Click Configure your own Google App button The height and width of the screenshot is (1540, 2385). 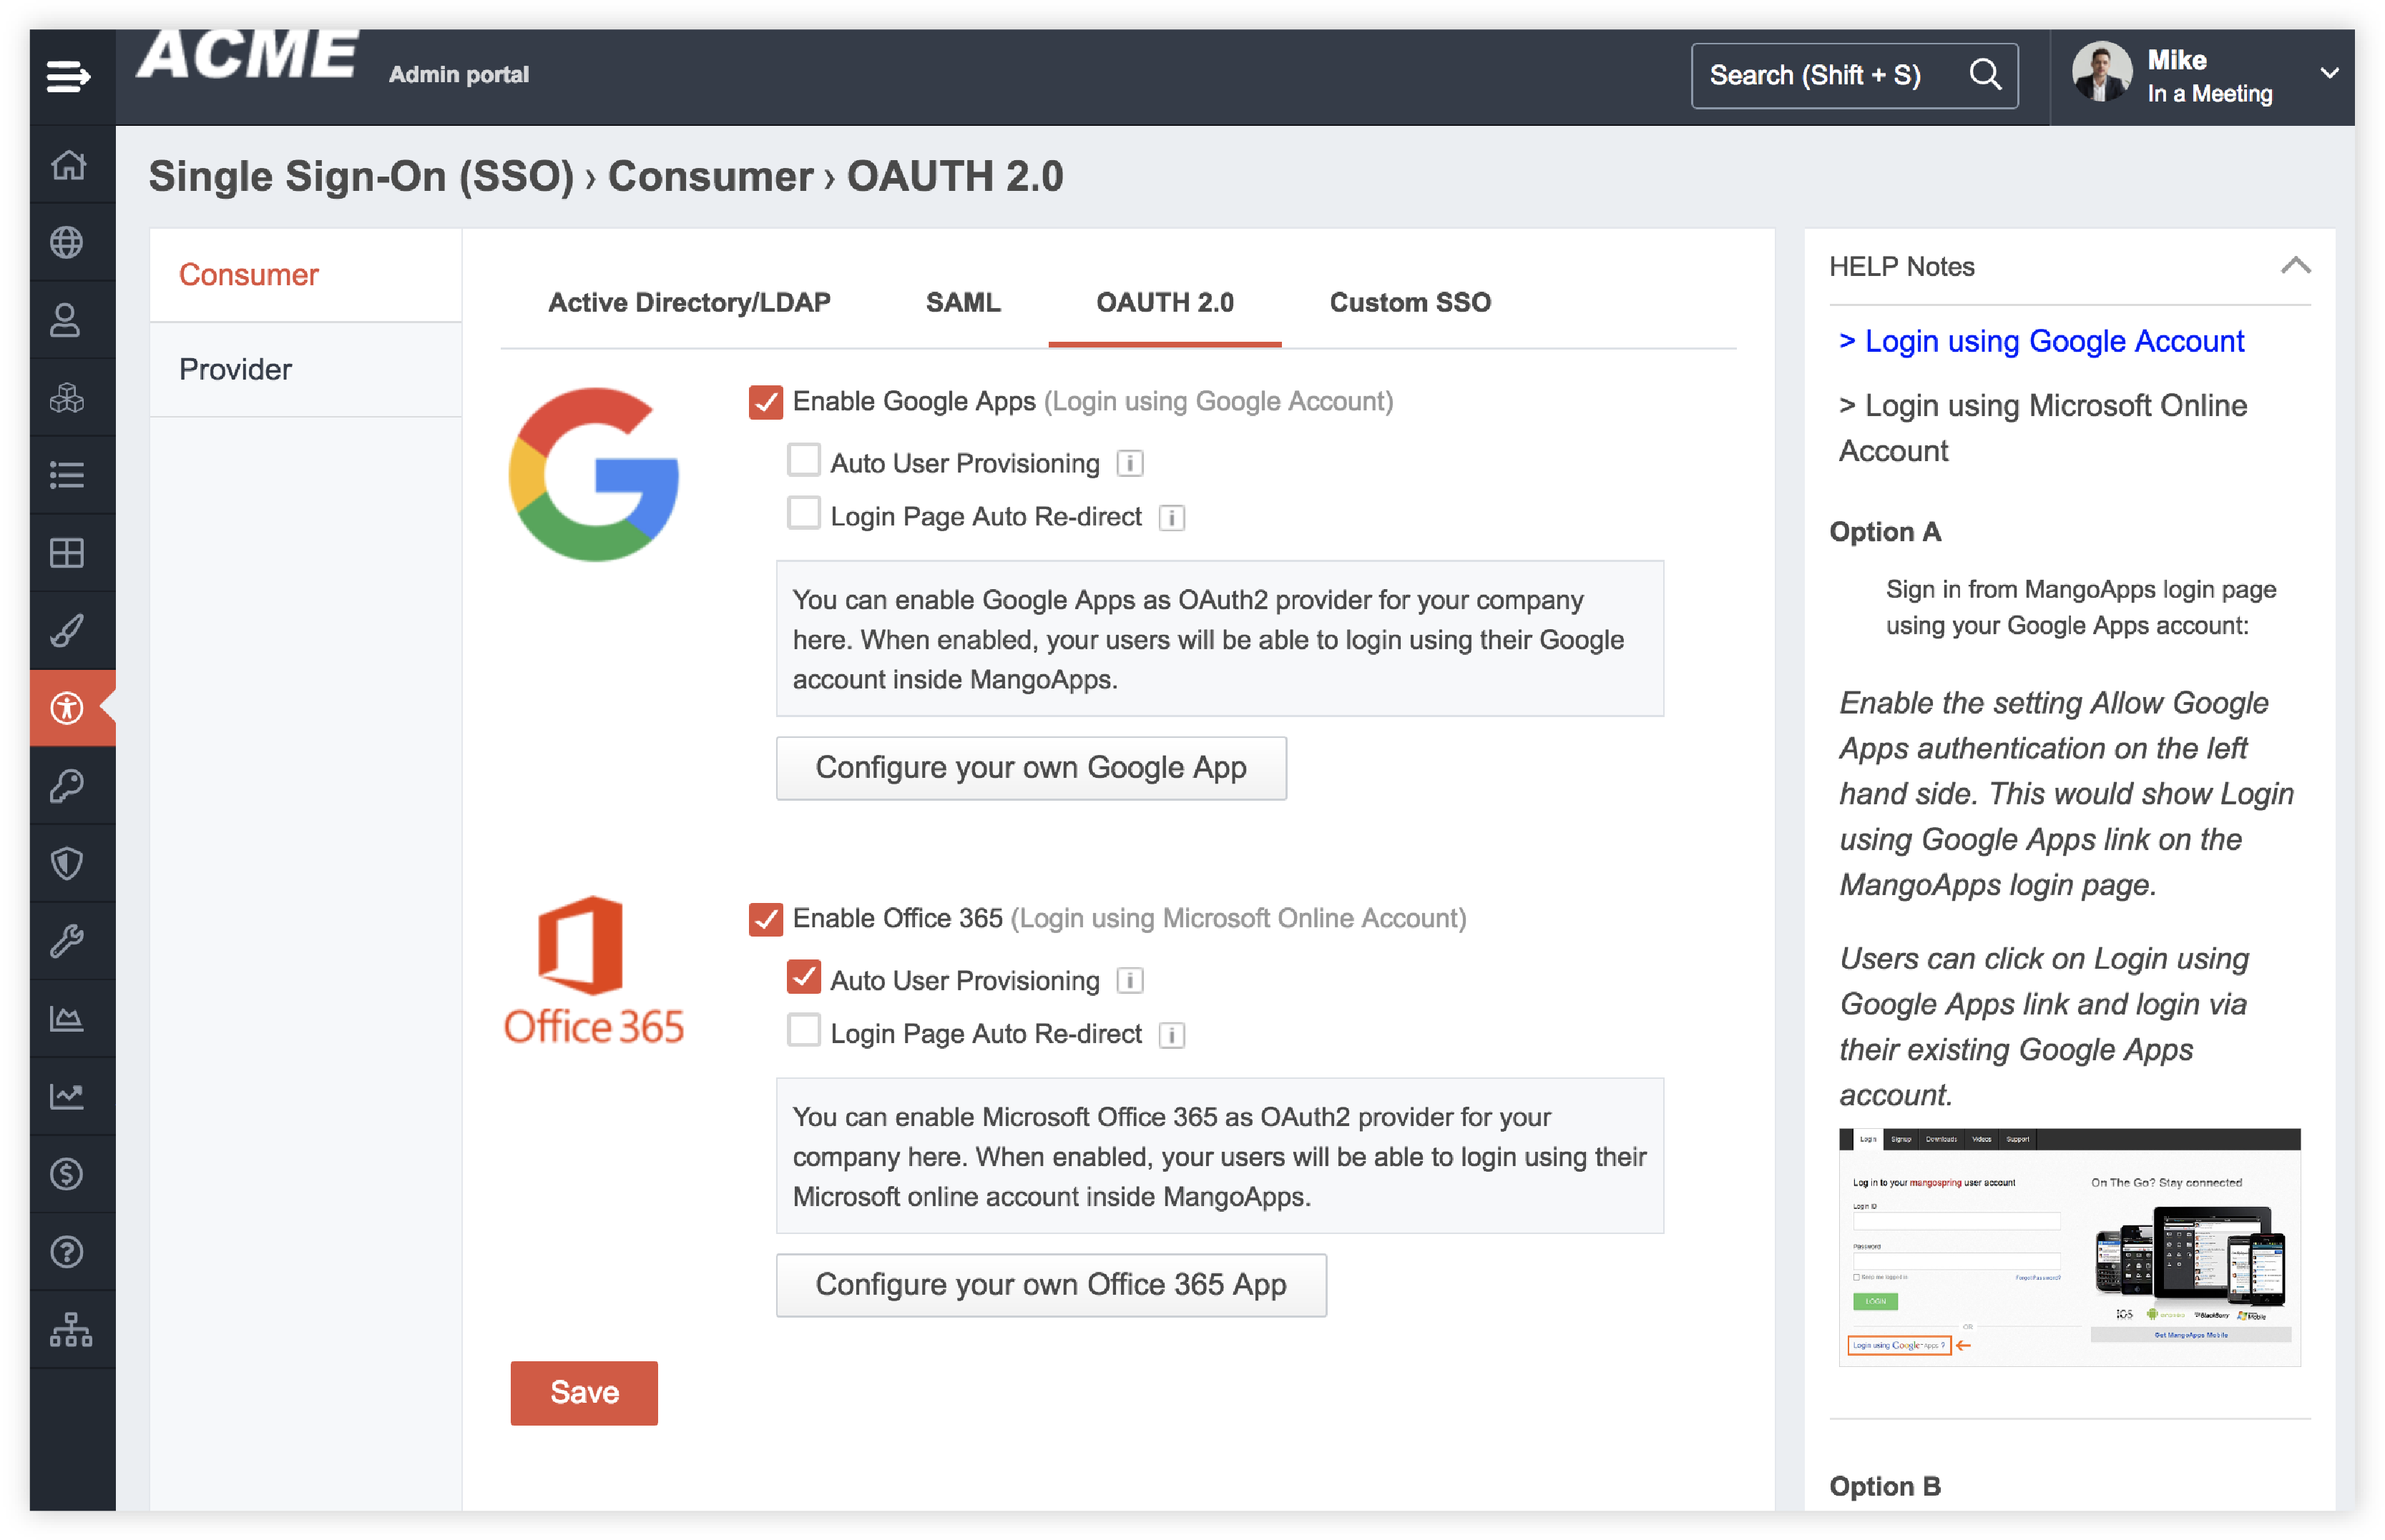click(1032, 768)
